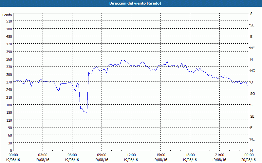Viewport: 262px width, 163px height.
Task: Select the y-axis value 150
Action: 9,112
